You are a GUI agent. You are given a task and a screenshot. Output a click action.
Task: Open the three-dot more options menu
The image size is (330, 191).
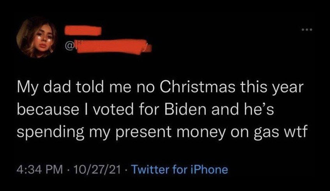click(308, 29)
